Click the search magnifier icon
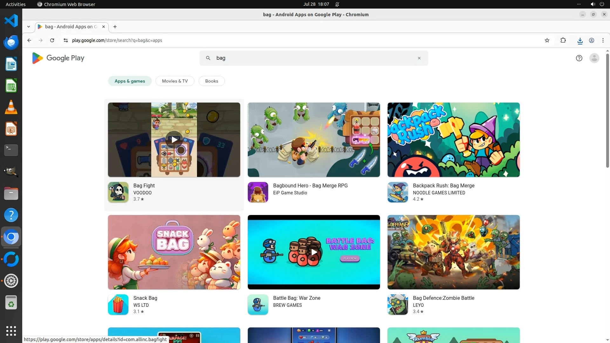 point(208,58)
